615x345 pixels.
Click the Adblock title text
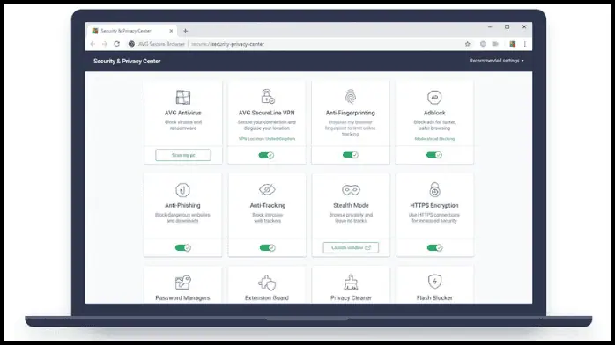point(434,113)
